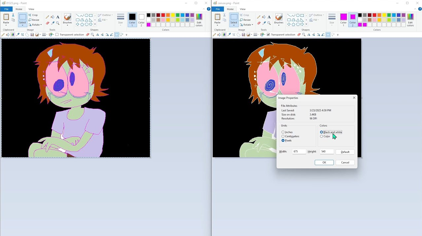Select the Text tool in 01323.png Paint window

[x=58, y=17]
